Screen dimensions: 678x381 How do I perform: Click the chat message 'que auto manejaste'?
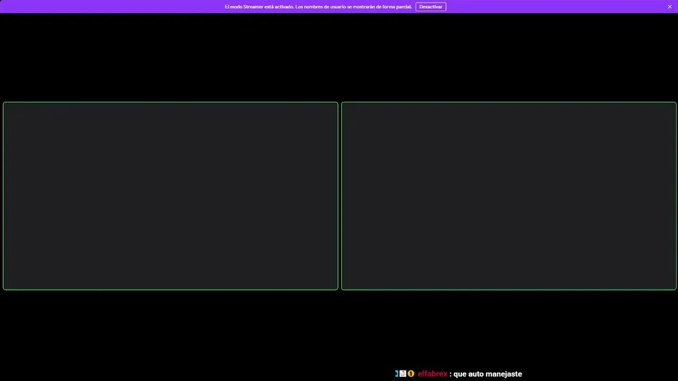click(x=487, y=374)
